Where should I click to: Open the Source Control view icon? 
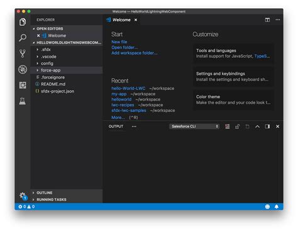[23, 54]
